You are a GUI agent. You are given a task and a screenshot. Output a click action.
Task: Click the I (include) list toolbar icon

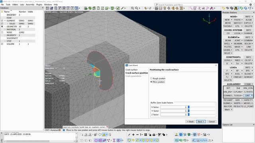pos(72,8)
